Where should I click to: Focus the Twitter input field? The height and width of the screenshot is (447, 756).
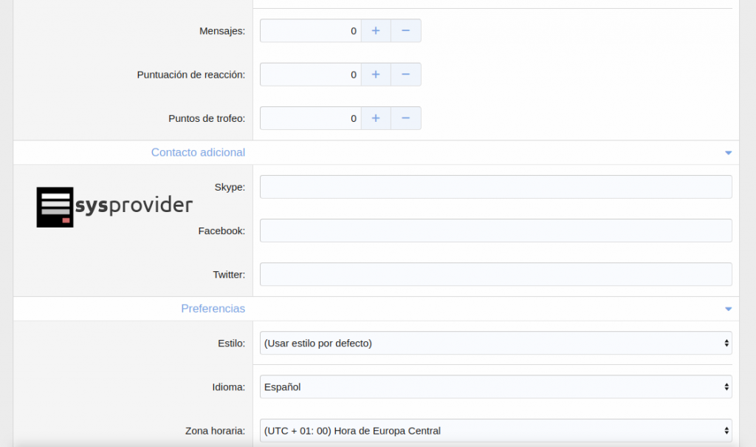(495, 274)
